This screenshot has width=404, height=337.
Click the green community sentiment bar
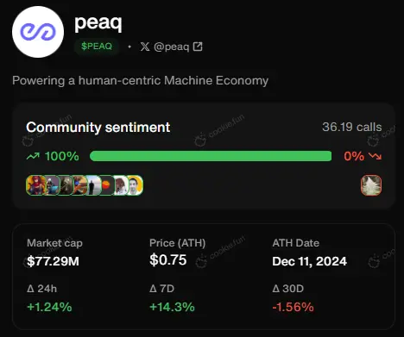(x=211, y=156)
